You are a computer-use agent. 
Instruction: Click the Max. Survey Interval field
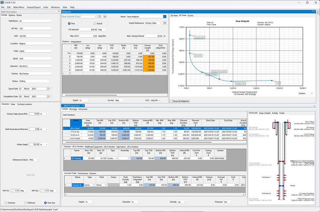(x=154, y=36)
